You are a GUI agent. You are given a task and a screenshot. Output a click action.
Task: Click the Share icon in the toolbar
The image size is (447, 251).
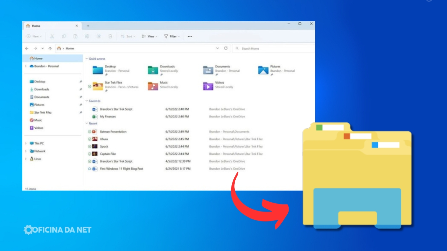click(99, 36)
